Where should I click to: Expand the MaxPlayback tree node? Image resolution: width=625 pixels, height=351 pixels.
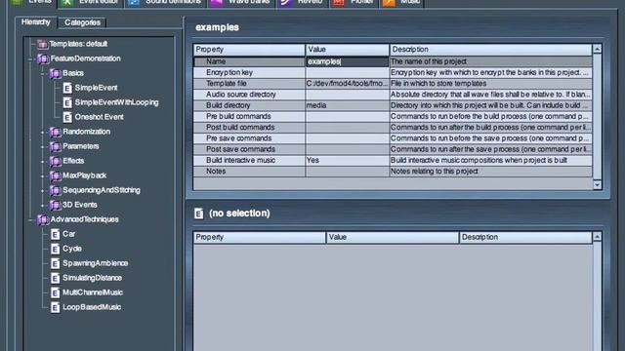click(42, 175)
